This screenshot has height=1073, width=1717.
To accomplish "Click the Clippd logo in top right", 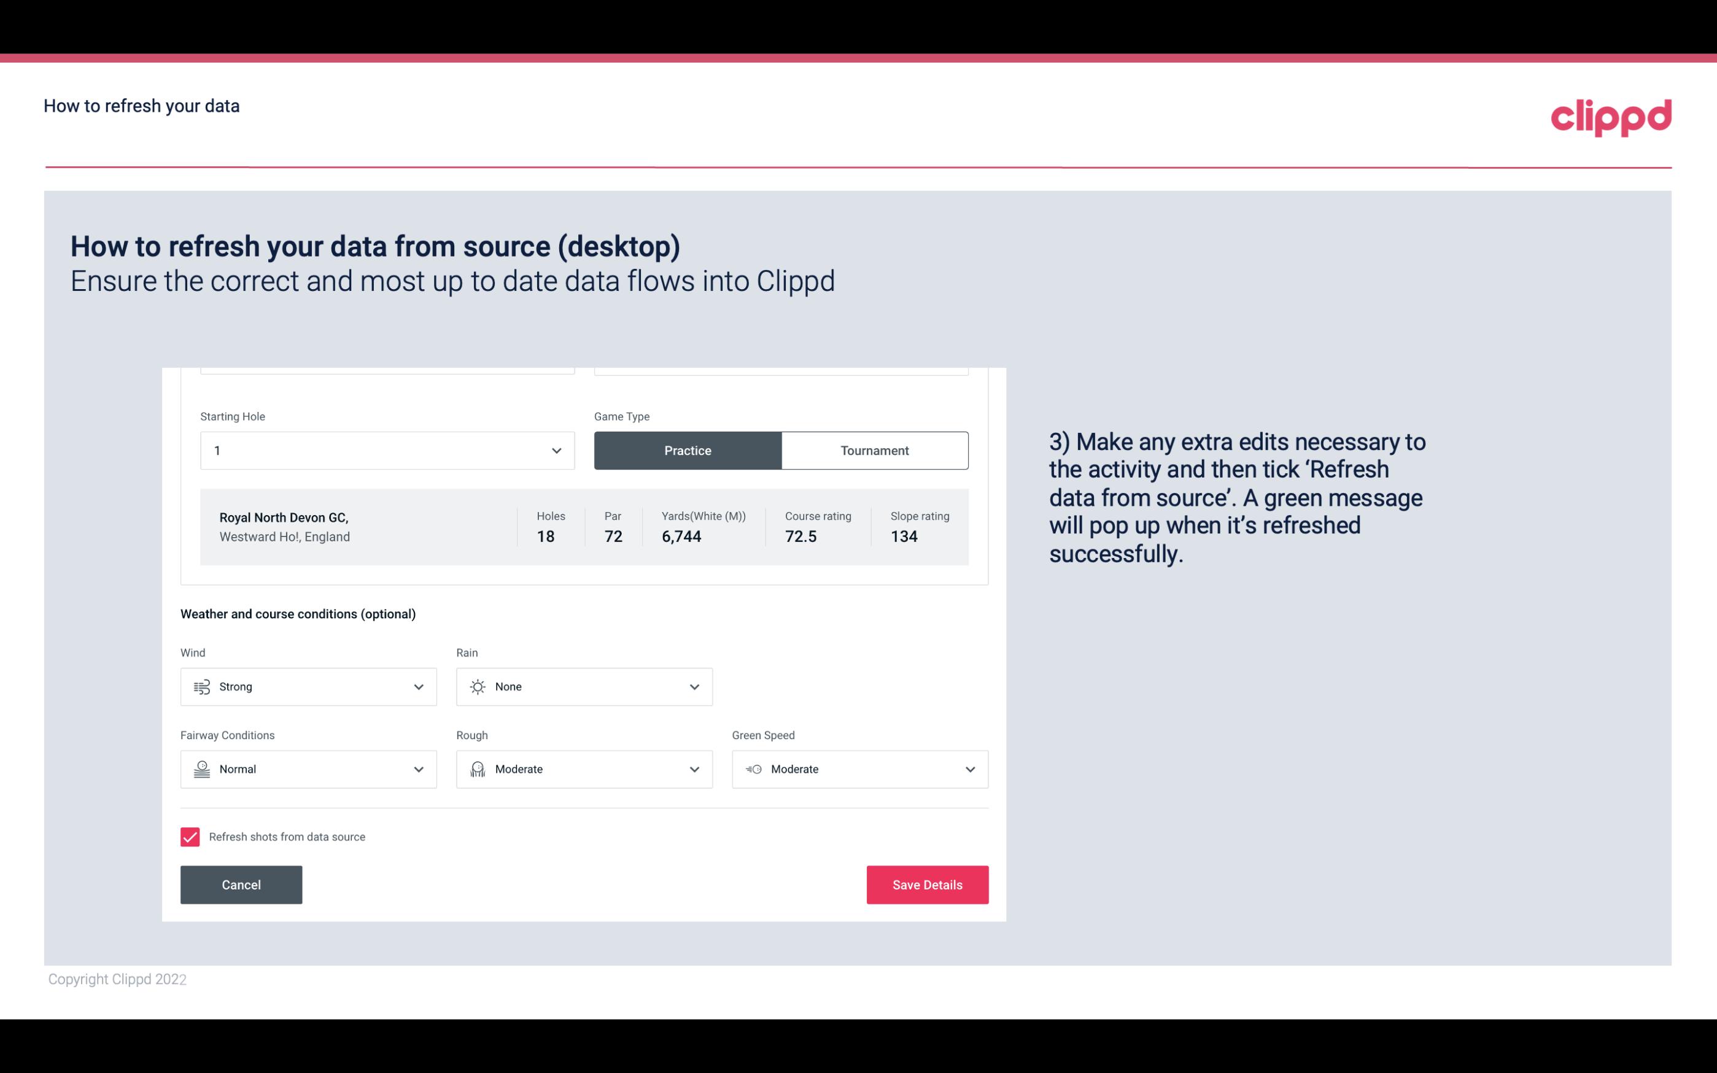I will pyautogui.click(x=1611, y=116).
